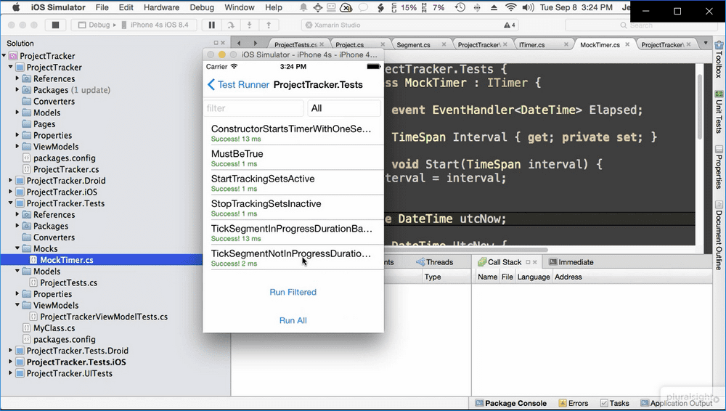Expand the Models folder under ProjectTracker
Viewport: 726px width, 411px height.
click(17, 113)
